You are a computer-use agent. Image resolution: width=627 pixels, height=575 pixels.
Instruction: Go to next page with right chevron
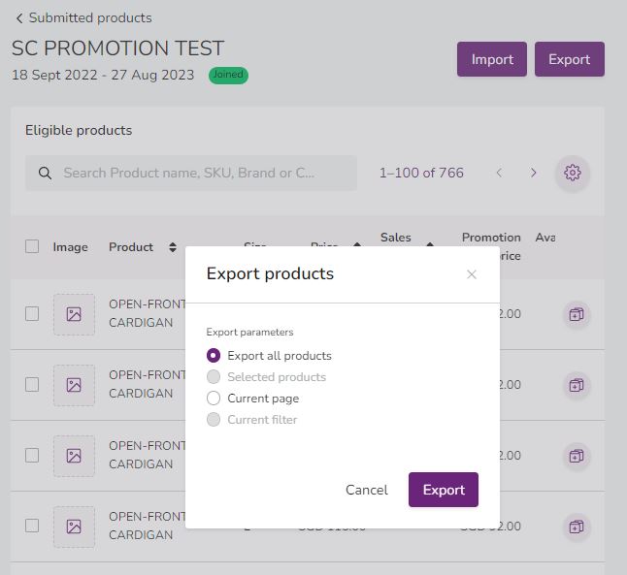pyautogui.click(x=534, y=173)
